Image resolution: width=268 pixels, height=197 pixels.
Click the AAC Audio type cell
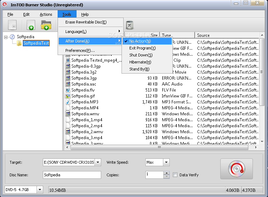point(172,84)
